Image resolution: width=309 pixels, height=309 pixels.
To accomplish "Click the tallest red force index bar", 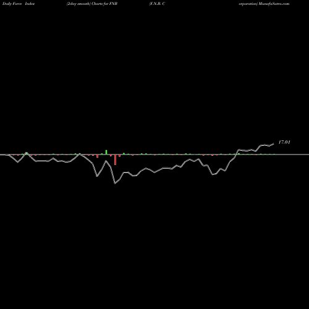I will (x=115, y=159).
